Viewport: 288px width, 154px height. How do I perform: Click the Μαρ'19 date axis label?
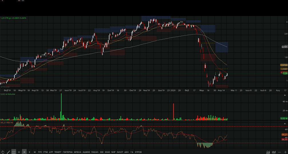pos(22,91)
